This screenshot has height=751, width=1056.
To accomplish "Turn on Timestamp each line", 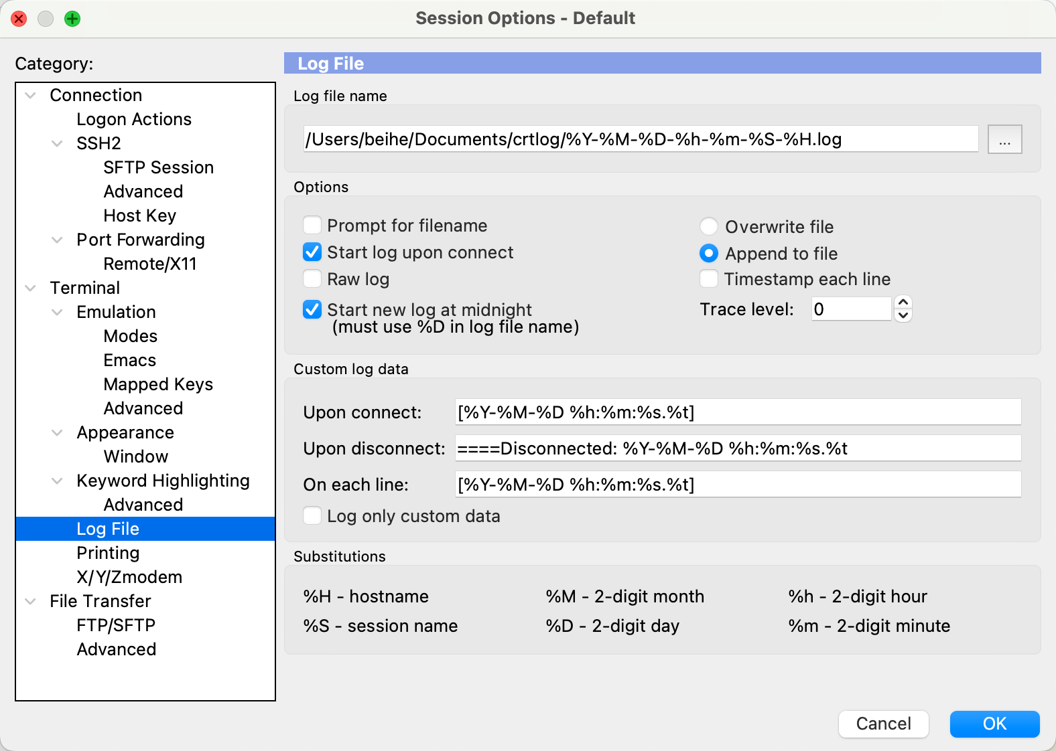I will click(708, 279).
